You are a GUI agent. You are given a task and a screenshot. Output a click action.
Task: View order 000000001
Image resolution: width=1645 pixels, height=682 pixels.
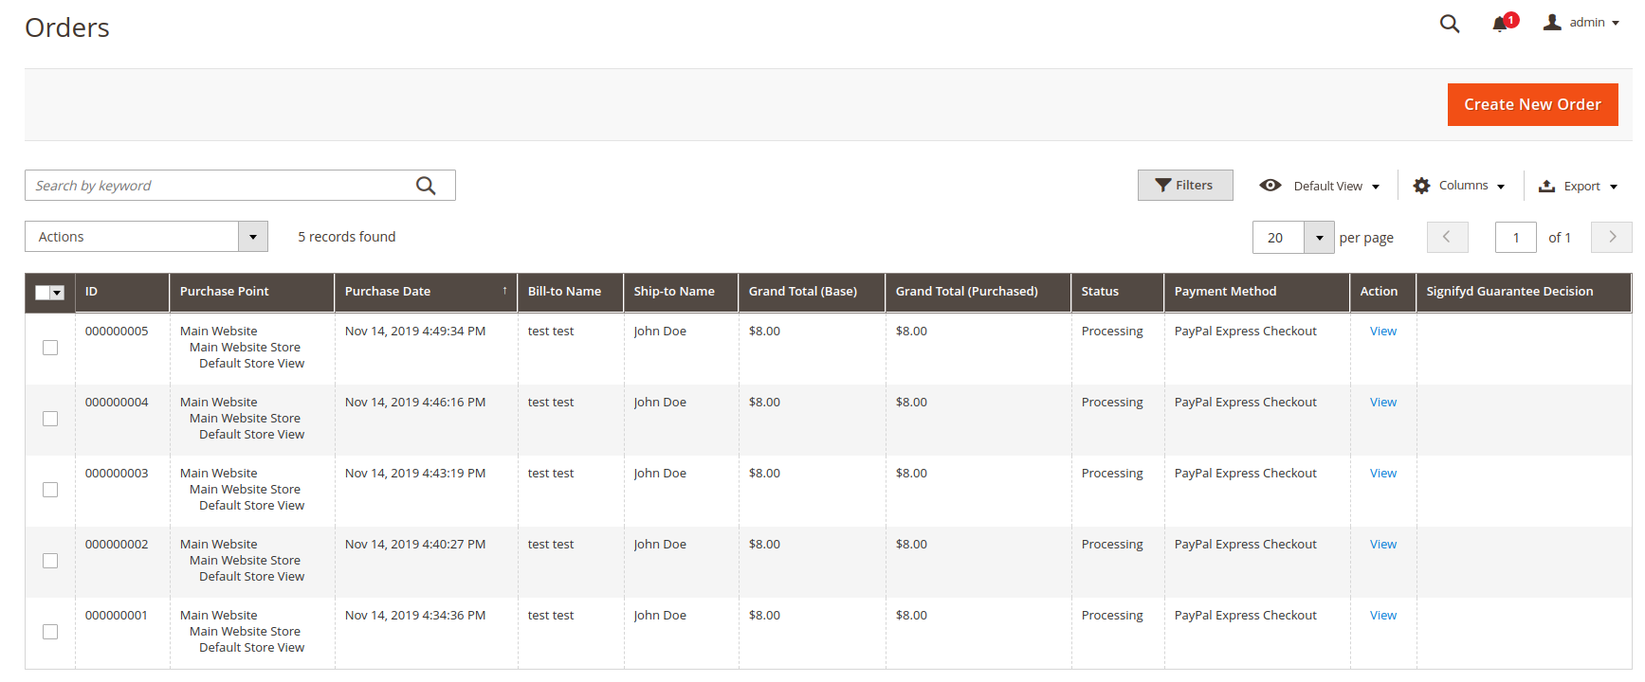[x=1382, y=616]
